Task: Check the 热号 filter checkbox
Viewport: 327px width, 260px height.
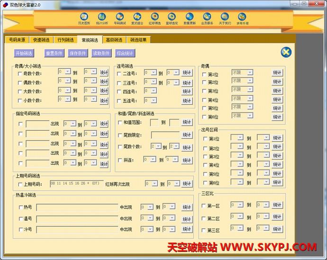Action: point(20,207)
